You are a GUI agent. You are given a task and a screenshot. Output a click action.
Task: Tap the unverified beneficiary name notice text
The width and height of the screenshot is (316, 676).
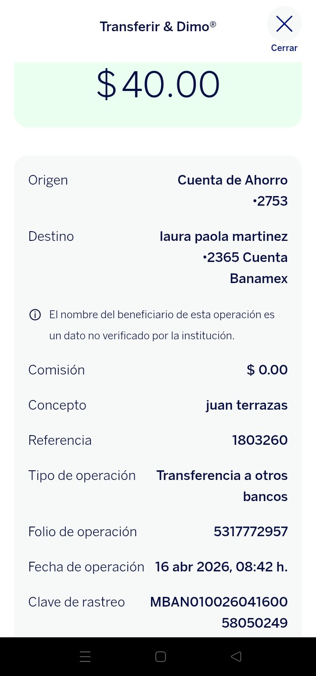pos(162,325)
